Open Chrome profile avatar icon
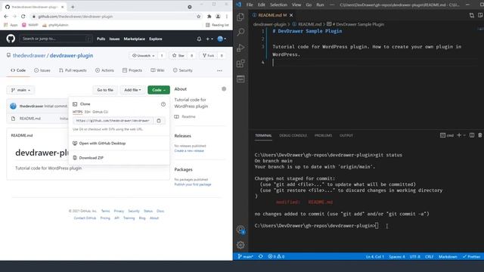Screen dimensions: 484x272 tap(218, 17)
